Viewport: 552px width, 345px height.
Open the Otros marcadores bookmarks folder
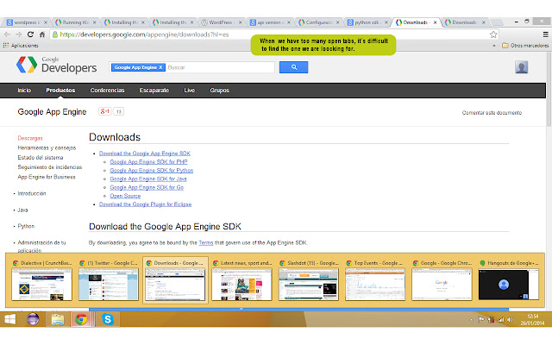tap(525, 46)
